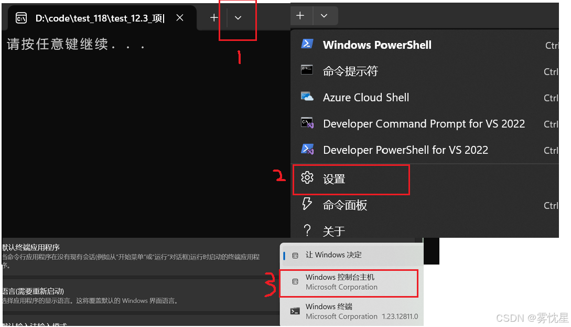
Task: Open a new tab with left plus button
Action: (214, 17)
